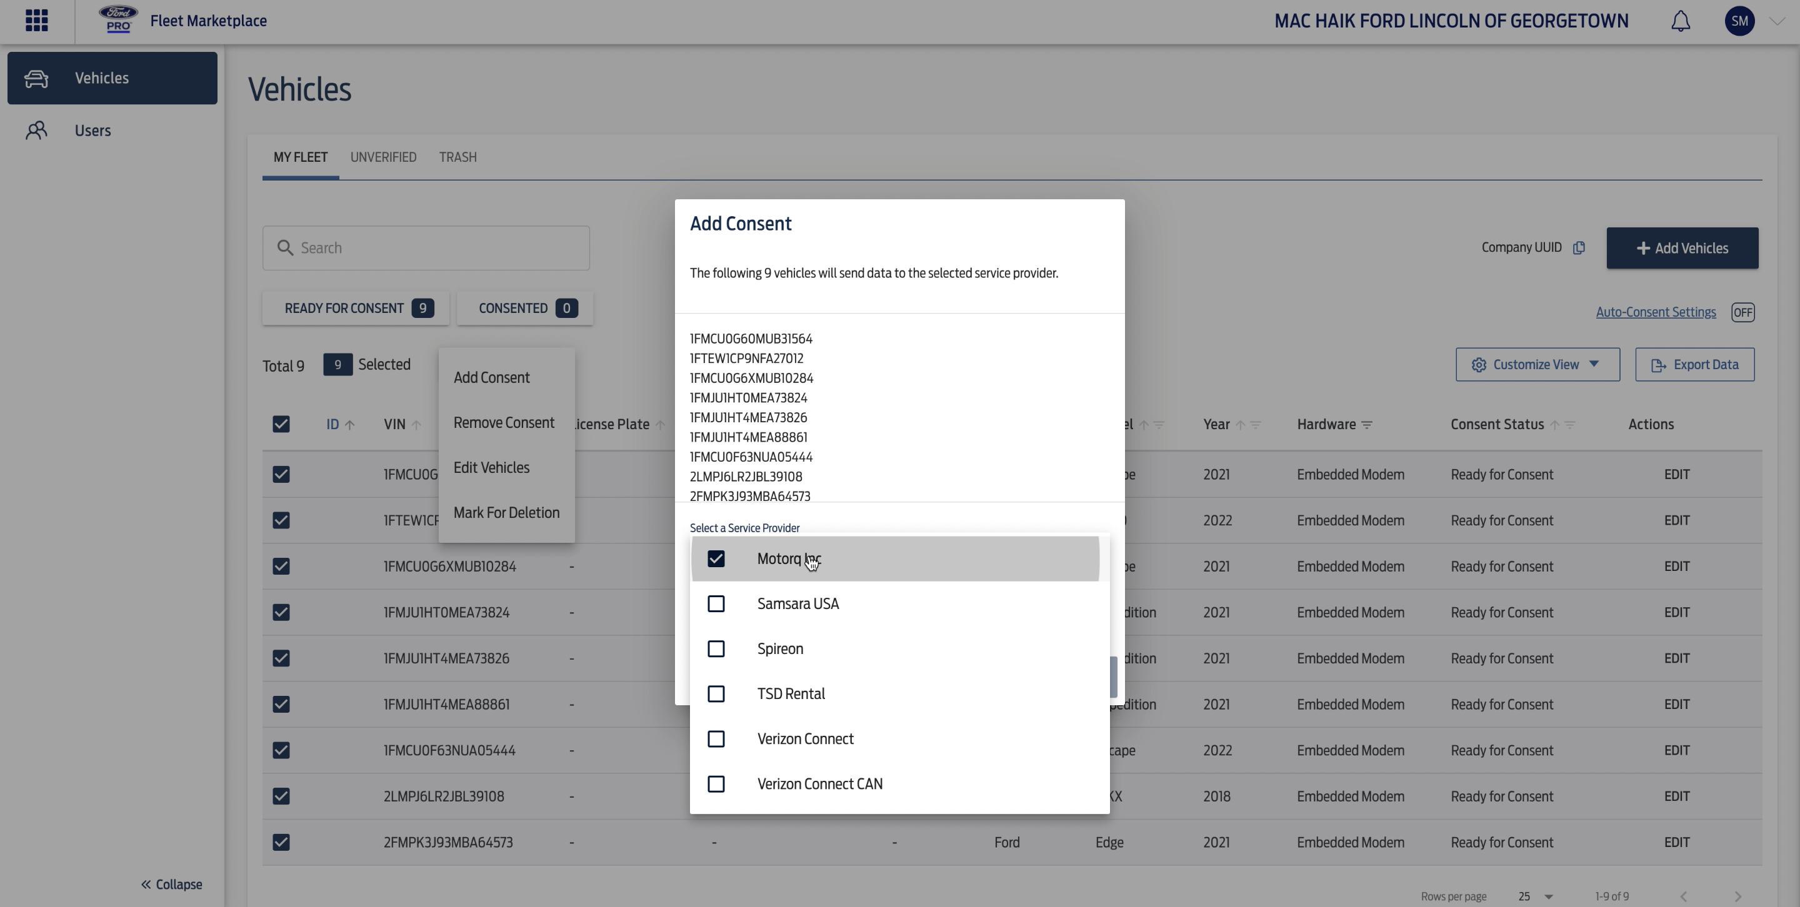Open the Year column filter icon

point(1255,425)
